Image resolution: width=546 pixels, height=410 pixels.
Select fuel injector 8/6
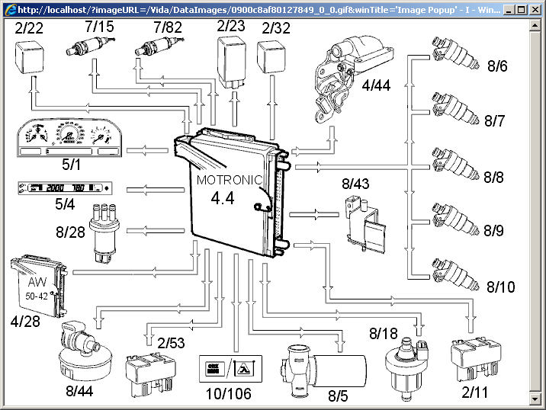click(455, 53)
